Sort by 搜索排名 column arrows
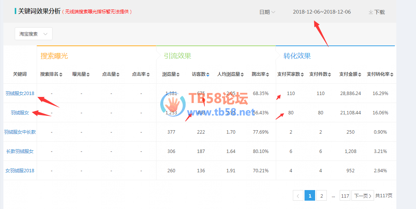The height and width of the screenshot is (209, 416). [61, 75]
